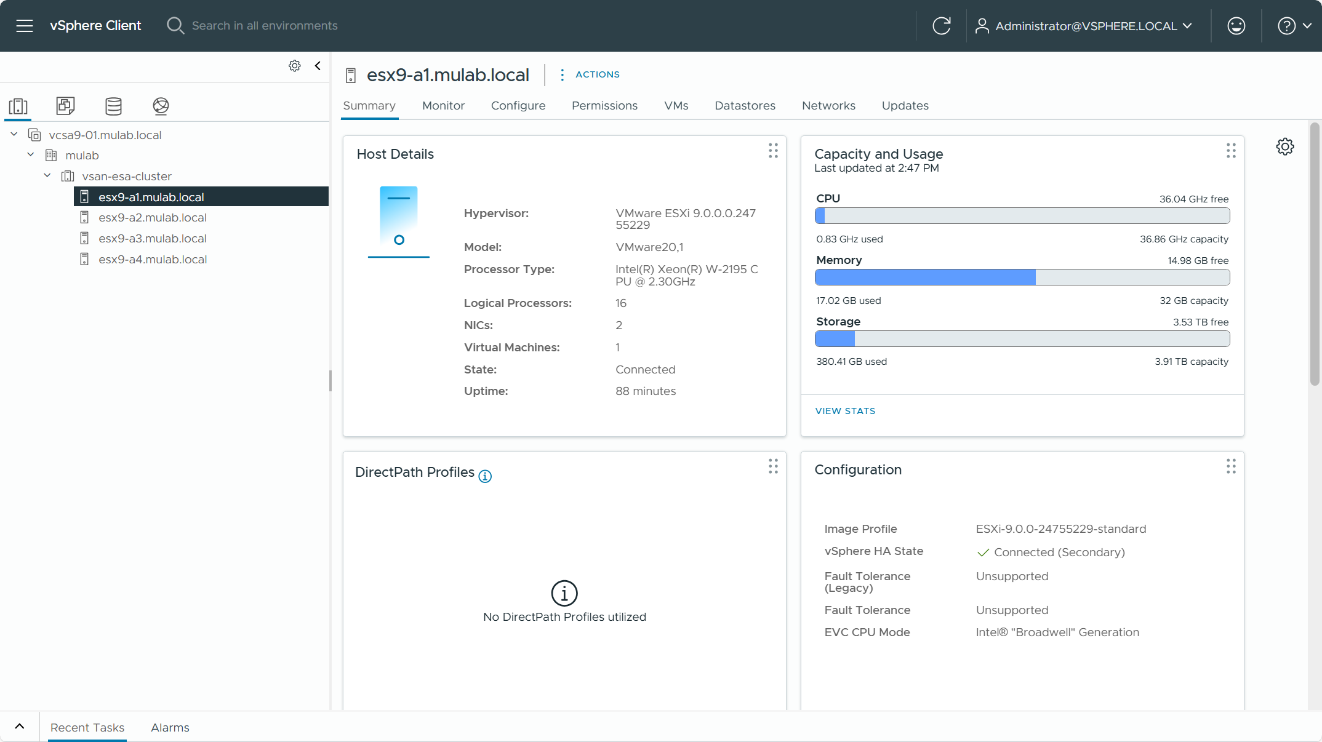1322x742 pixels.
Task: Open the Administrator@VSPHERE.LOCAL user dropdown
Action: pos(1085,26)
